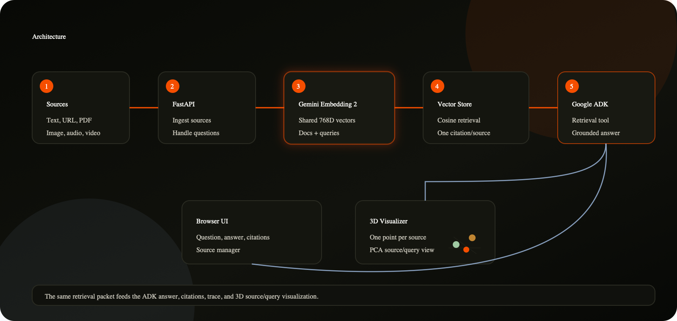Click 'Docs + queries' text
Image resolution: width=677 pixels, height=321 pixels.
(x=319, y=133)
